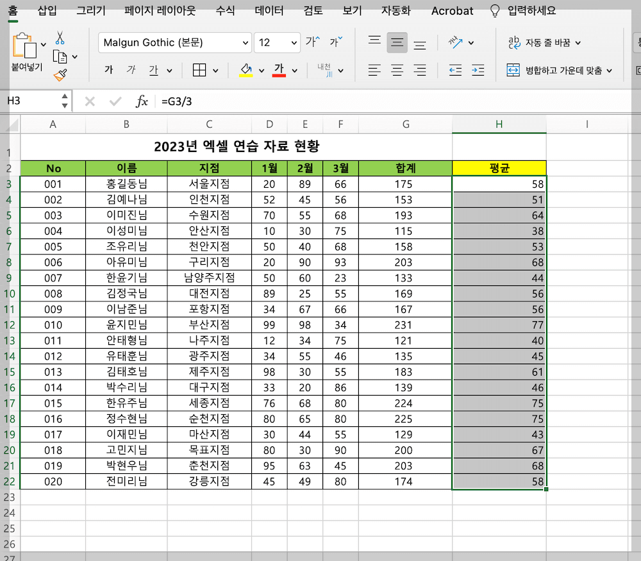Click the Insert Function (fx) icon
Image resolution: width=641 pixels, height=561 pixels.
point(142,101)
